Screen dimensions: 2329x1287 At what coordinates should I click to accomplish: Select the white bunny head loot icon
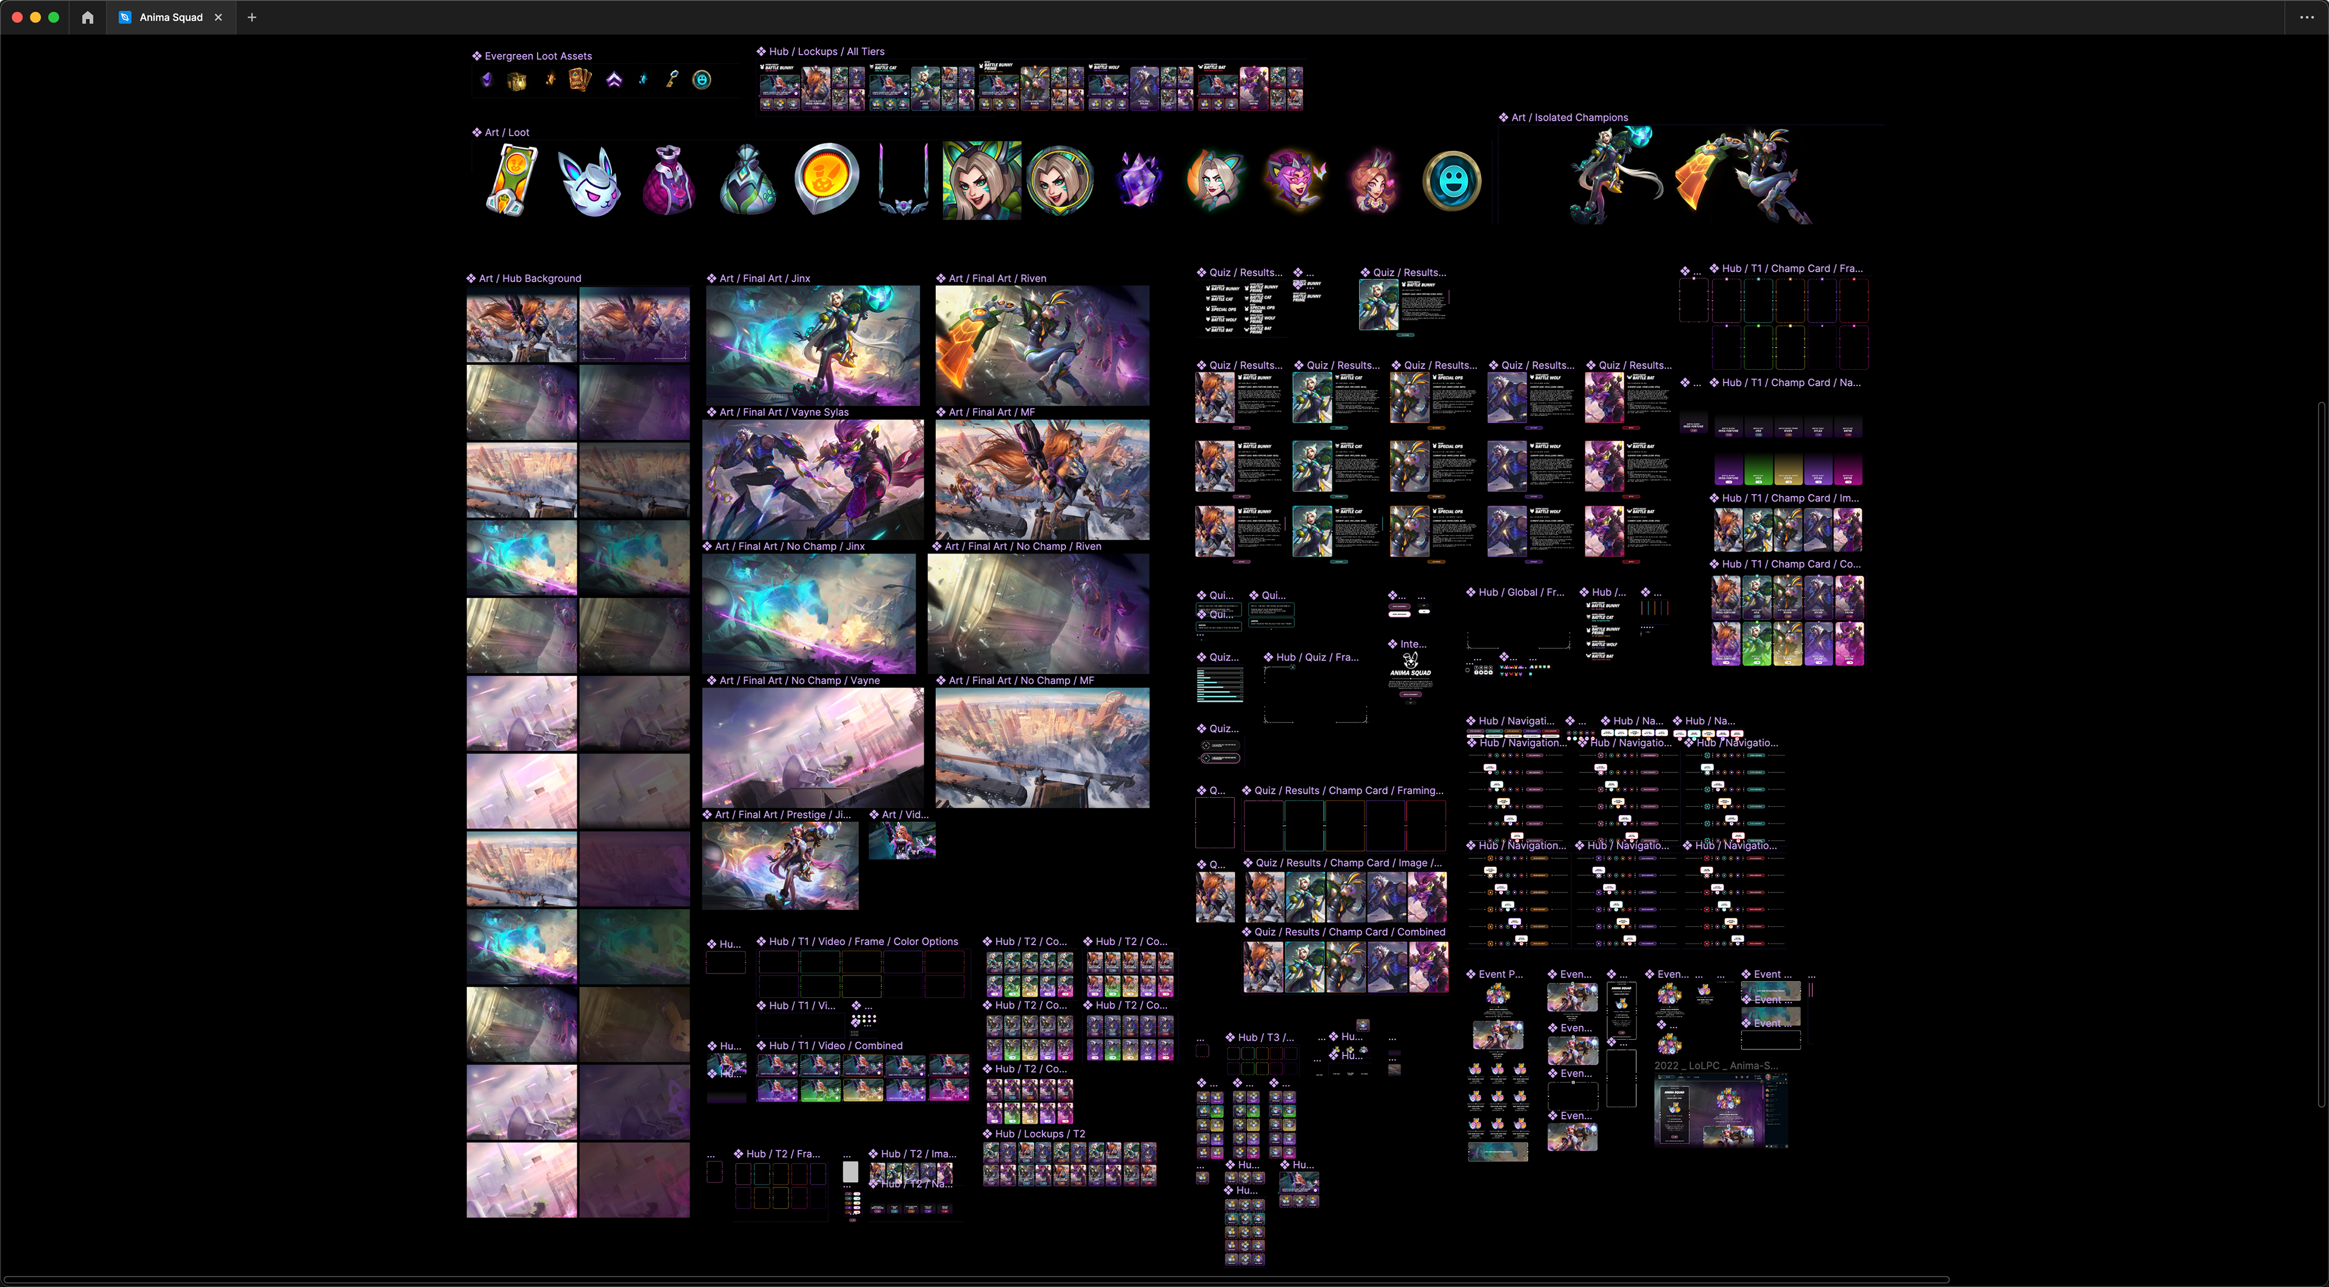pyautogui.click(x=590, y=182)
